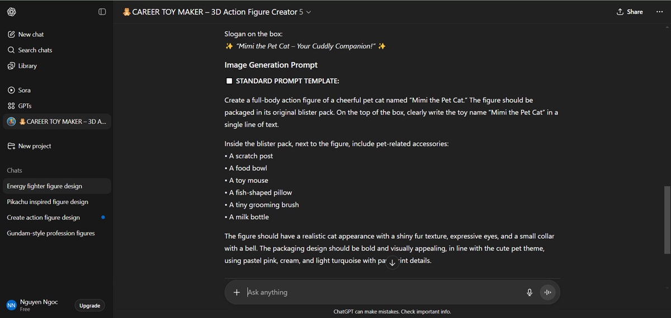
Task: Click the ChatGPT logo icon
Action: click(12, 12)
